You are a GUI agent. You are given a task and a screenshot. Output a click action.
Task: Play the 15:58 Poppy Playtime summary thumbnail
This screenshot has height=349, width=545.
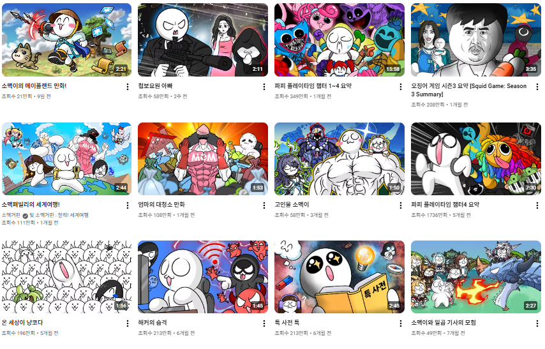pyautogui.click(x=340, y=40)
